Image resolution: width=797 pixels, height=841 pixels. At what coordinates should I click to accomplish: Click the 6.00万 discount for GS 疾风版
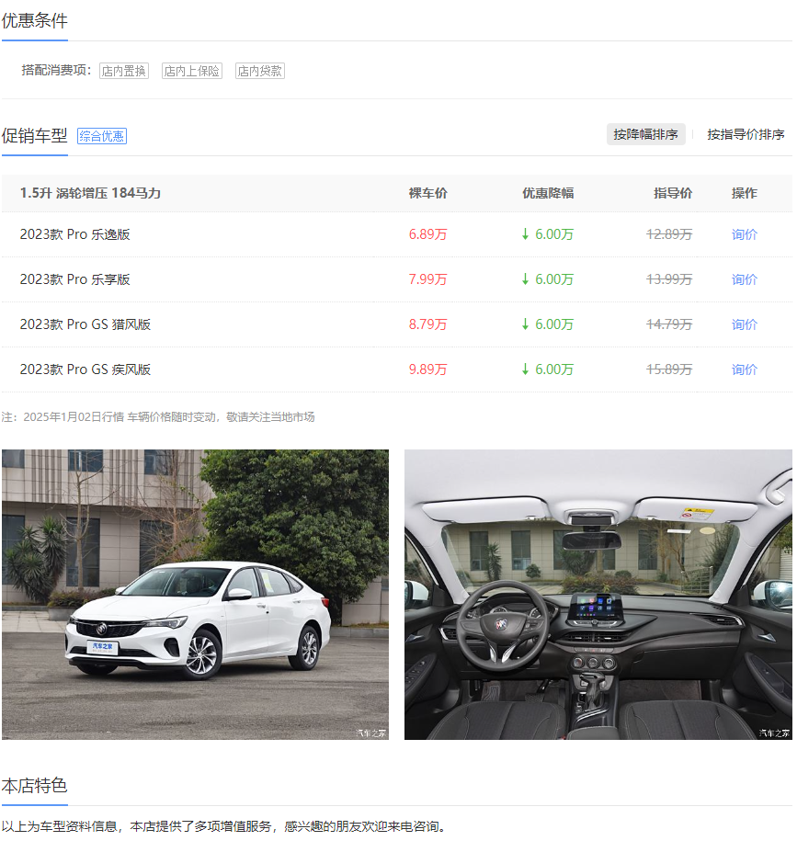click(x=548, y=369)
